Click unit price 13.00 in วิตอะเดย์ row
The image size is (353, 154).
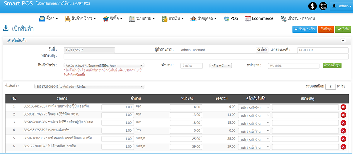coord(186,115)
